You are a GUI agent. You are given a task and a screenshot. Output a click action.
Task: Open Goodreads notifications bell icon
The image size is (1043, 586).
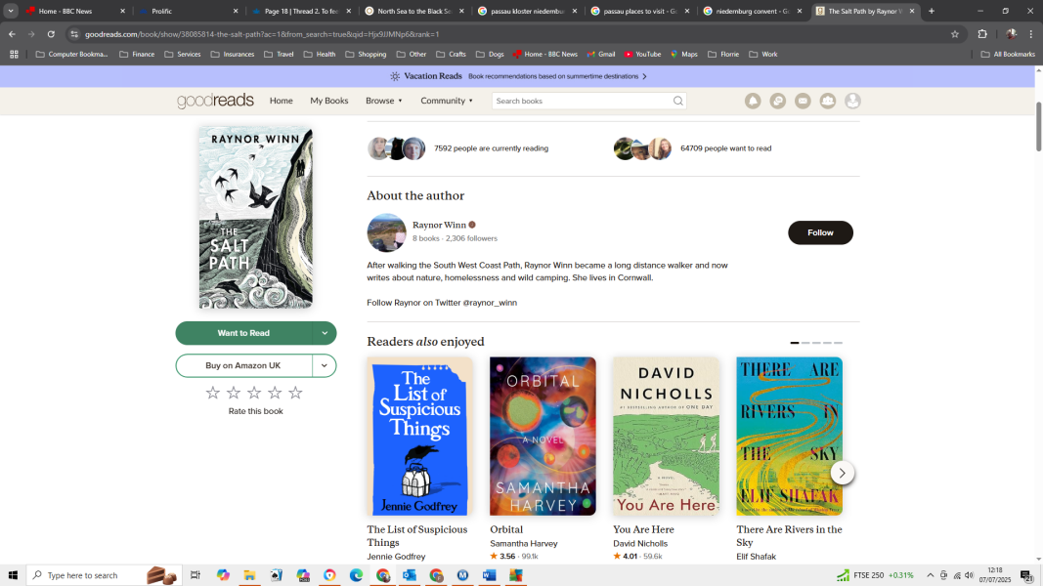(753, 101)
